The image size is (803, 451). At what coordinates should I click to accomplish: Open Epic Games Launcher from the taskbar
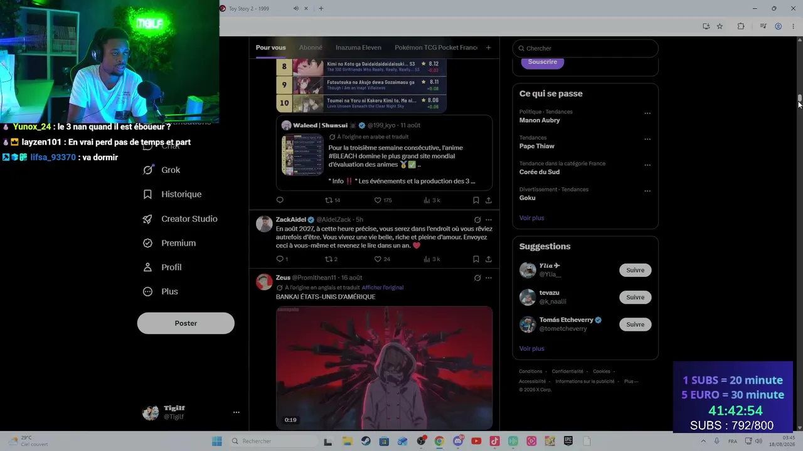point(568,441)
